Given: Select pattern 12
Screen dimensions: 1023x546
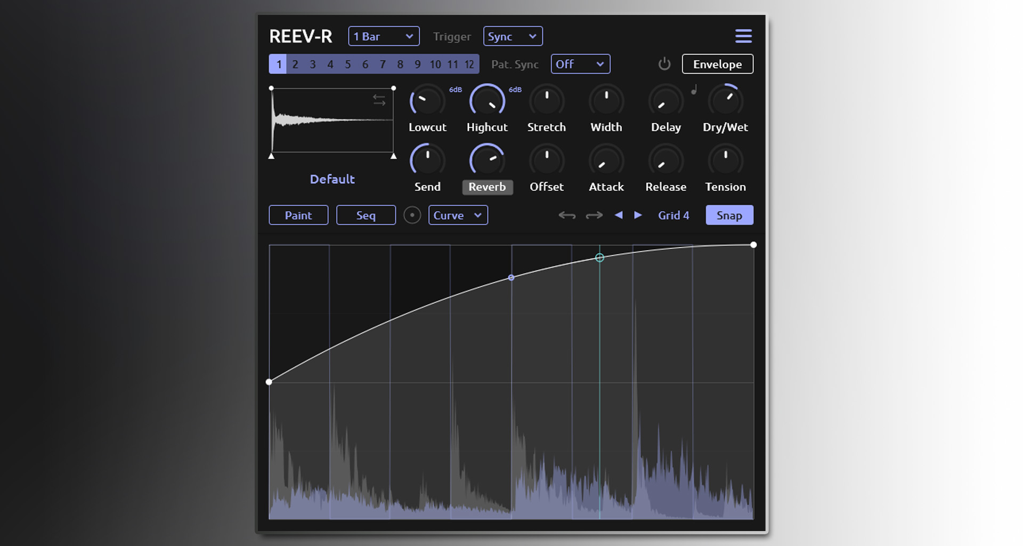Looking at the screenshot, I should tap(469, 64).
